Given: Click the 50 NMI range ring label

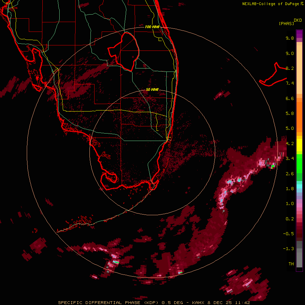Looking at the screenshot, I should (x=152, y=89).
